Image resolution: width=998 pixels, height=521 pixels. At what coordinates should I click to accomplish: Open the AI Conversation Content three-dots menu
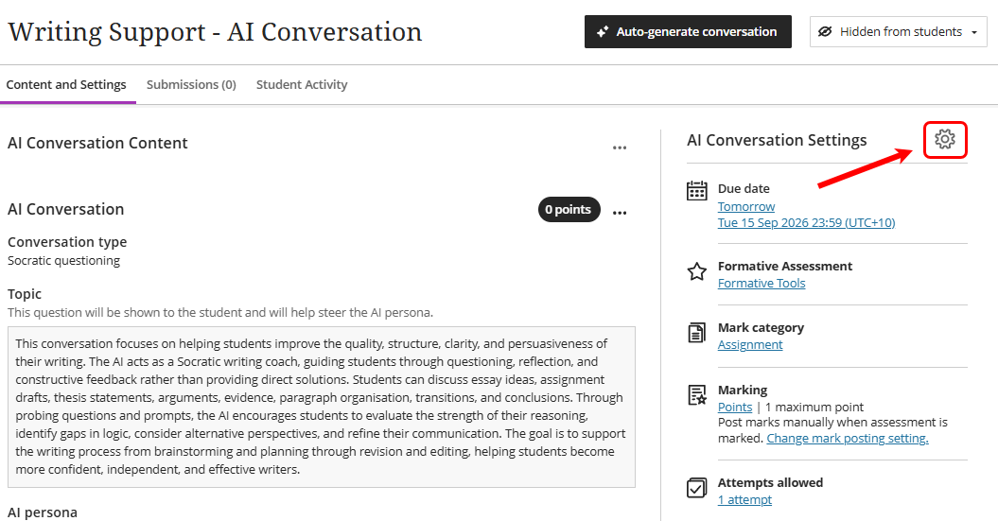coord(620,148)
